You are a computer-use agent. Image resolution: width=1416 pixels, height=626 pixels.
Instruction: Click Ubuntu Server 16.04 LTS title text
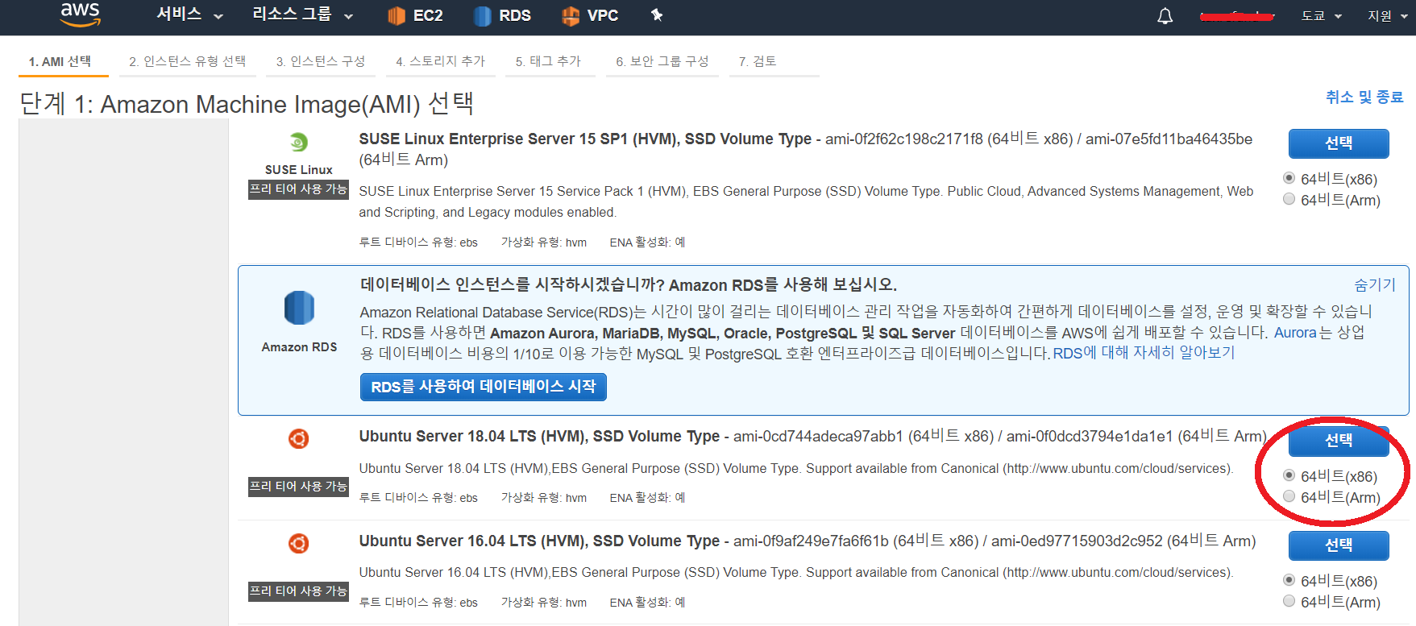(539, 541)
